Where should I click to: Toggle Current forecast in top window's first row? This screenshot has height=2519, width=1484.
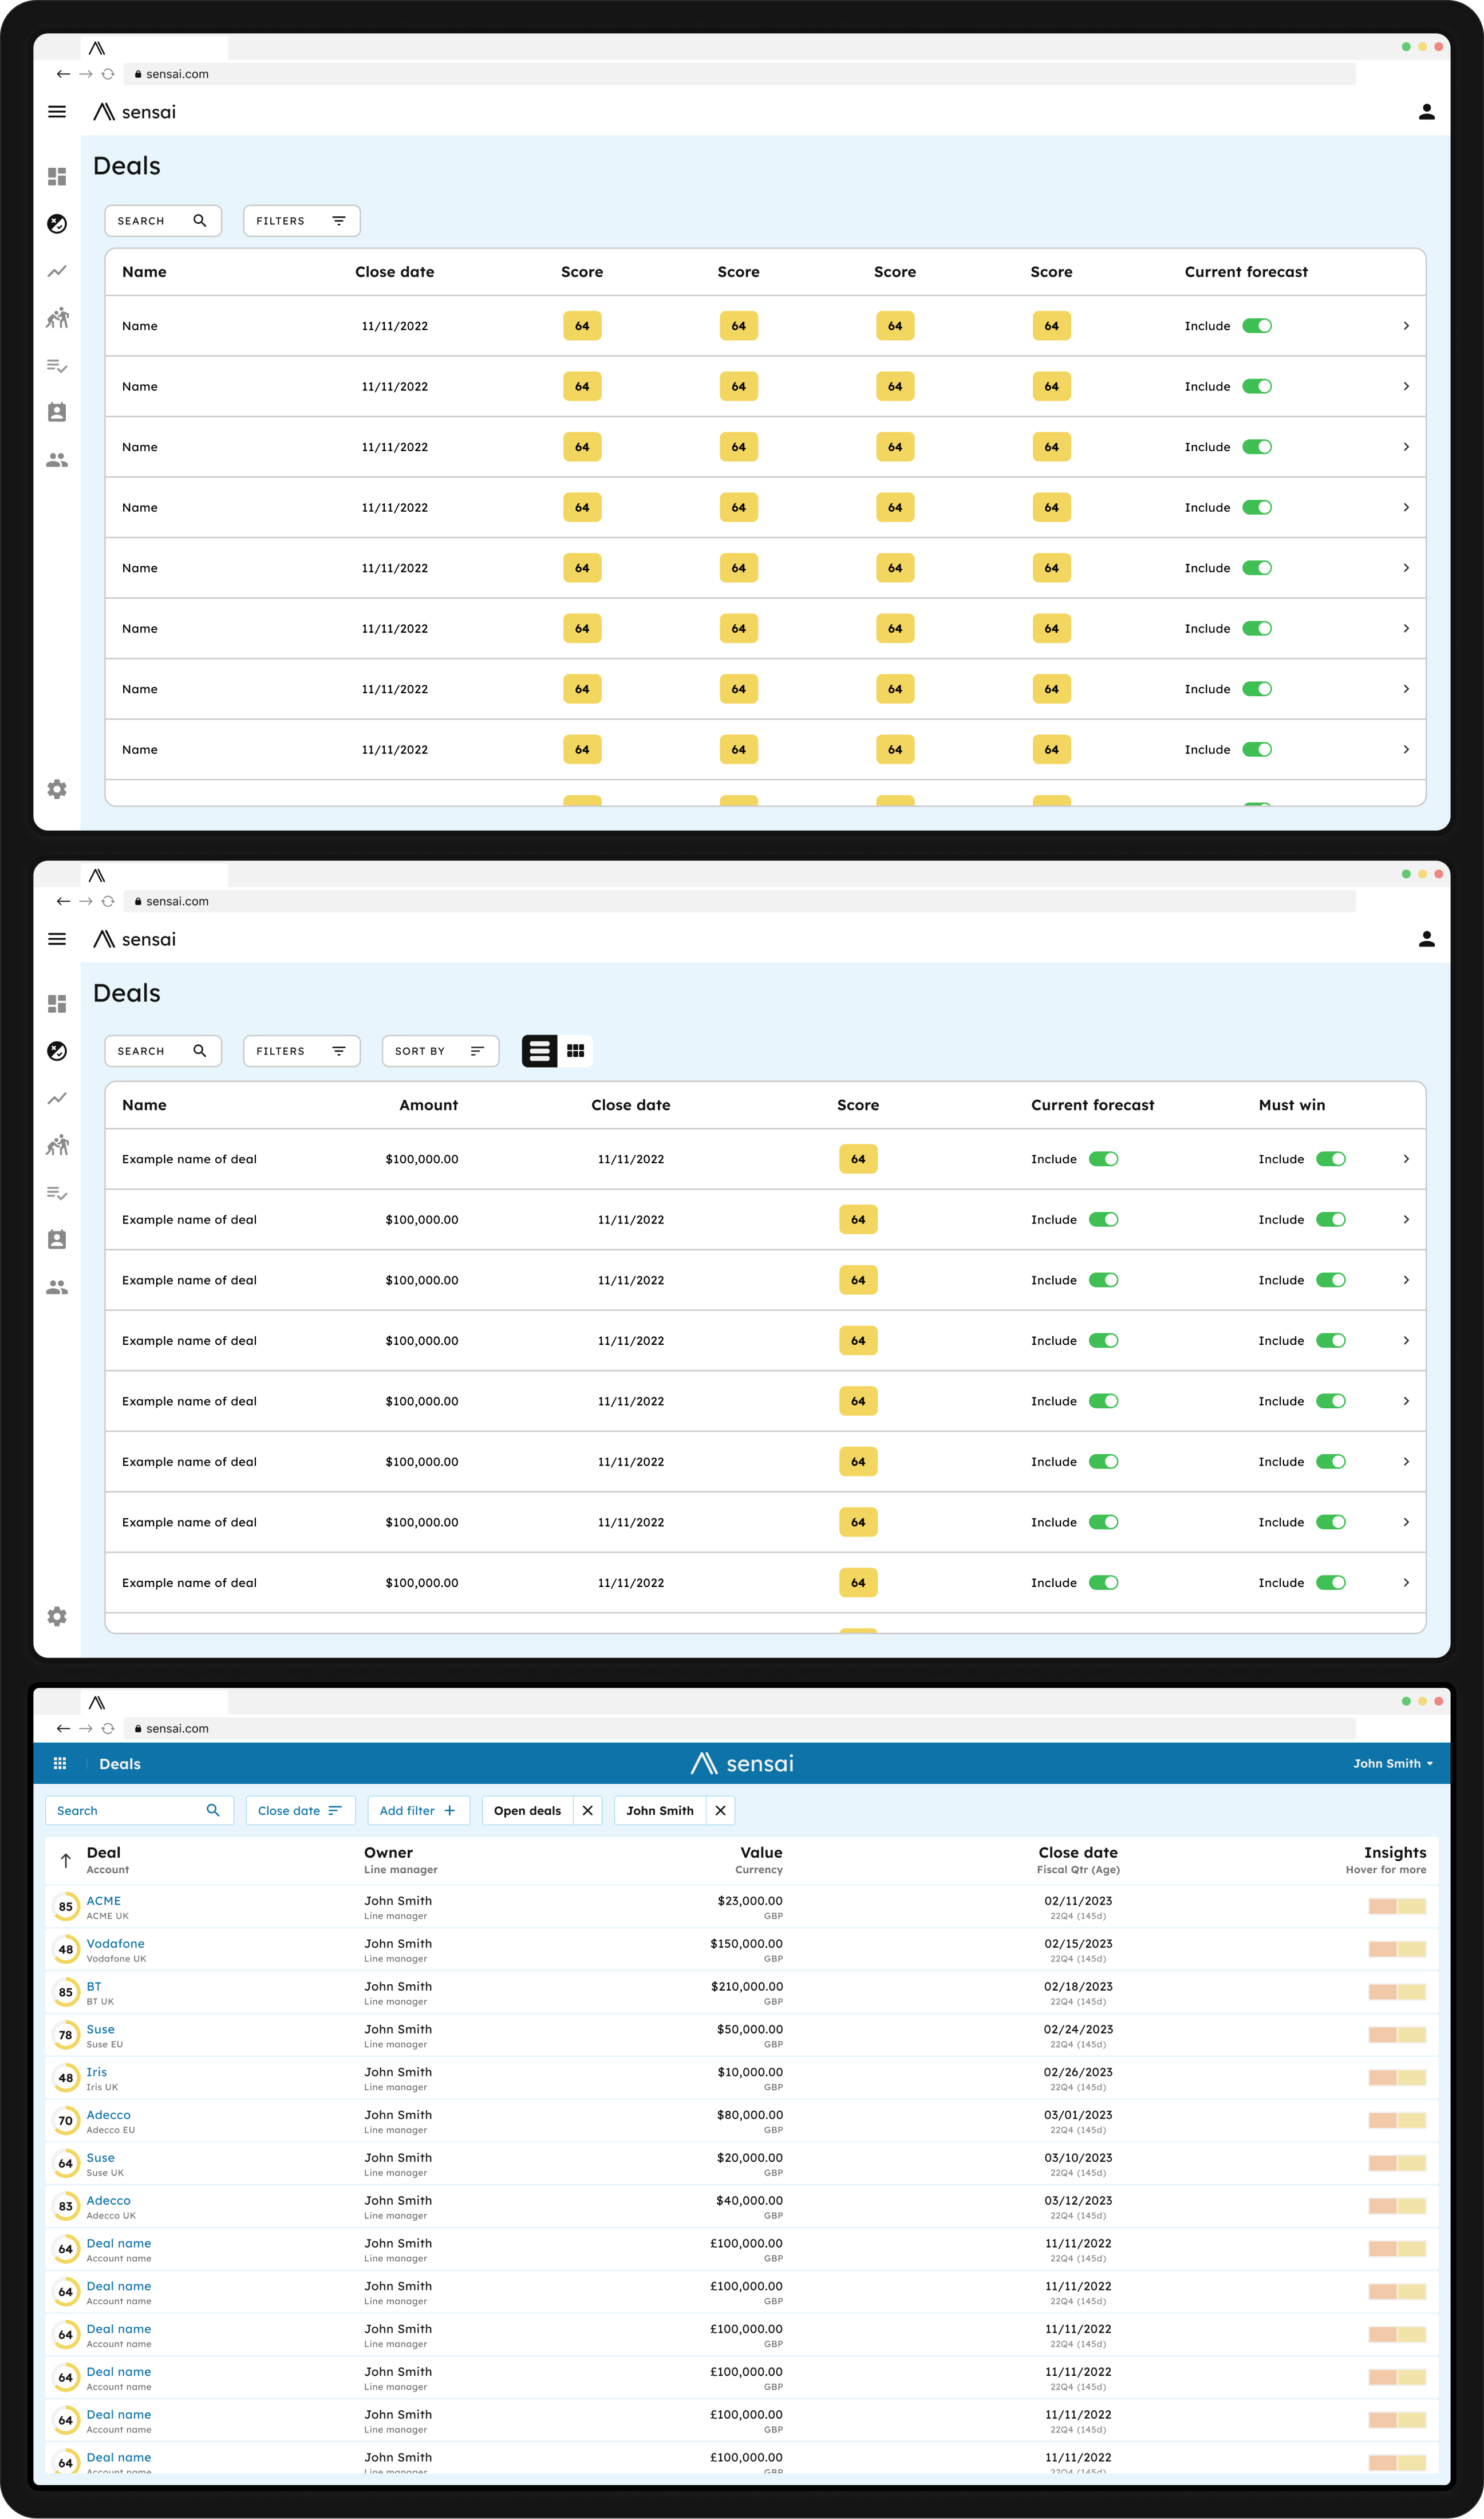(x=1256, y=326)
